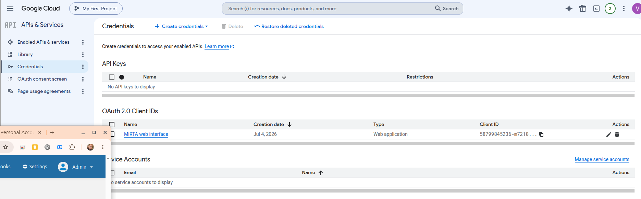The image size is (641, 199).
Task: Click the scroll-up arrow in front browser
Action: tap(108, 158)
